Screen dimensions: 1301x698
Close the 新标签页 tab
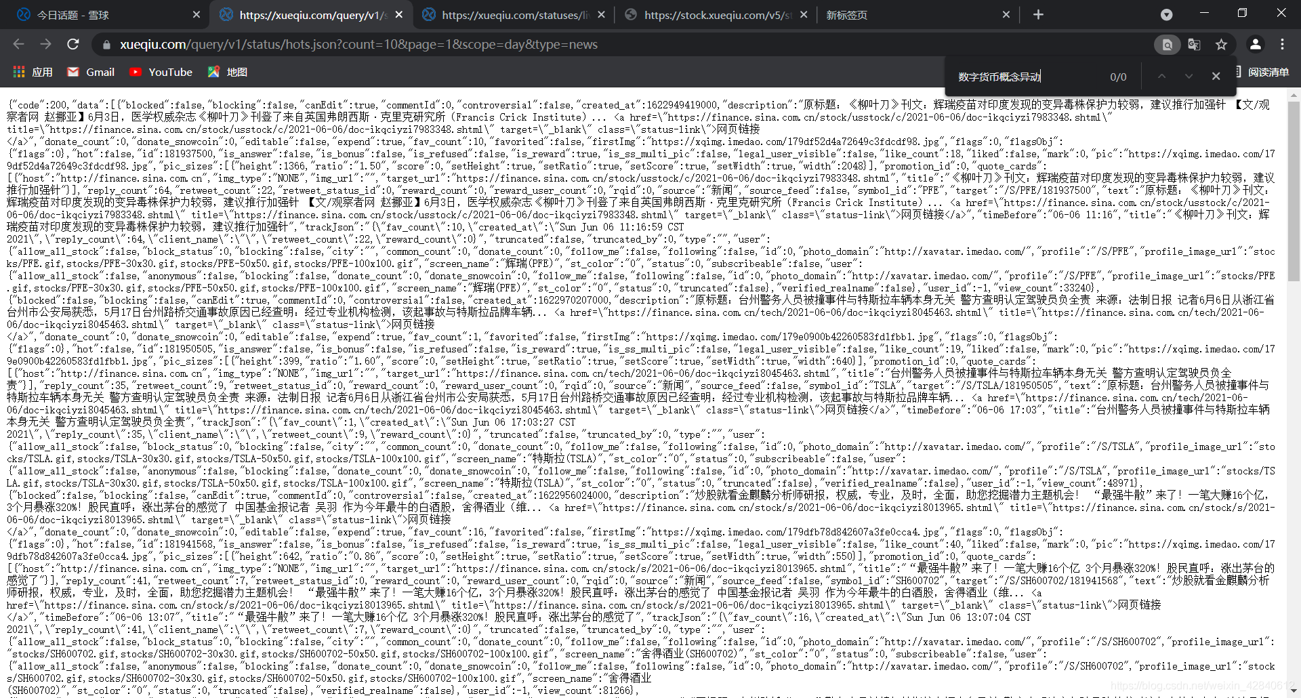point(1006,15)
